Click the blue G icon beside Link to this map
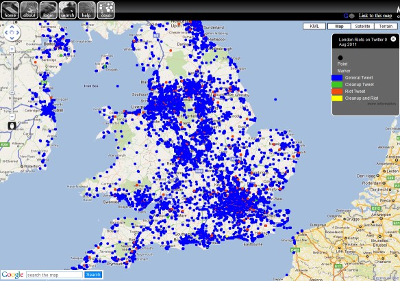Screen dimensions: 400x281 [x=346, y=16]
